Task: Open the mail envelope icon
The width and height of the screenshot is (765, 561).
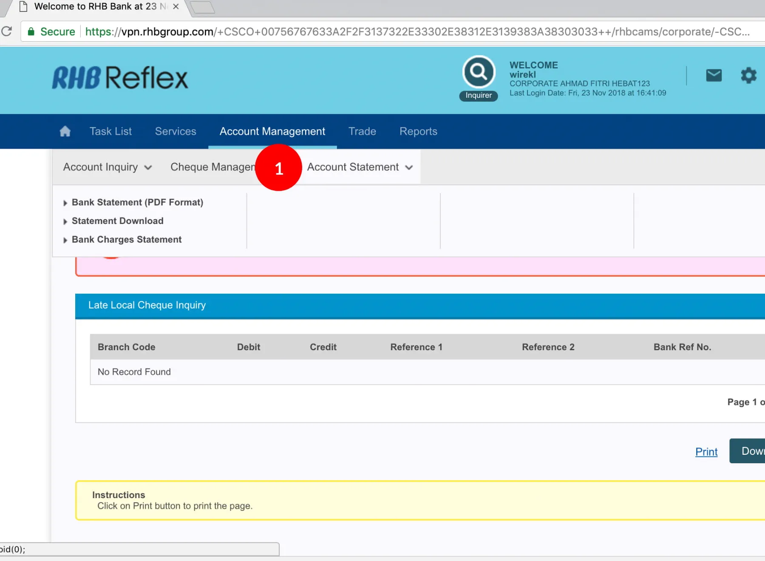Action: tap(714, 76)
